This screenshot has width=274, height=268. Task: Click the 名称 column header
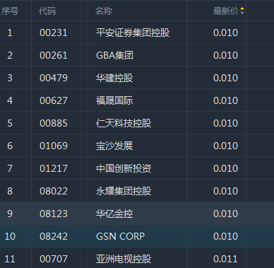click(104, 11)
